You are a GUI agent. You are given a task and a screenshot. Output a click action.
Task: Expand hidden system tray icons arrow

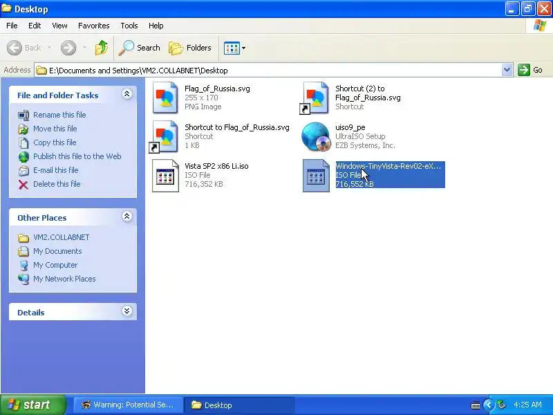[x=489, y=405]
